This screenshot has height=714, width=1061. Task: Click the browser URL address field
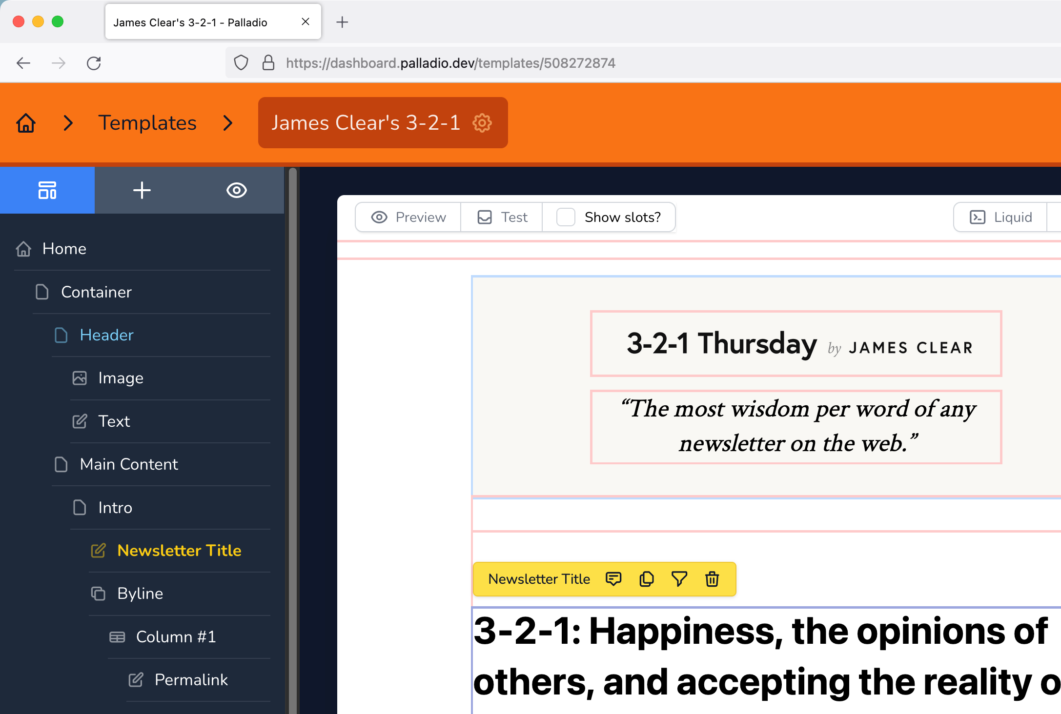[450, 63]
